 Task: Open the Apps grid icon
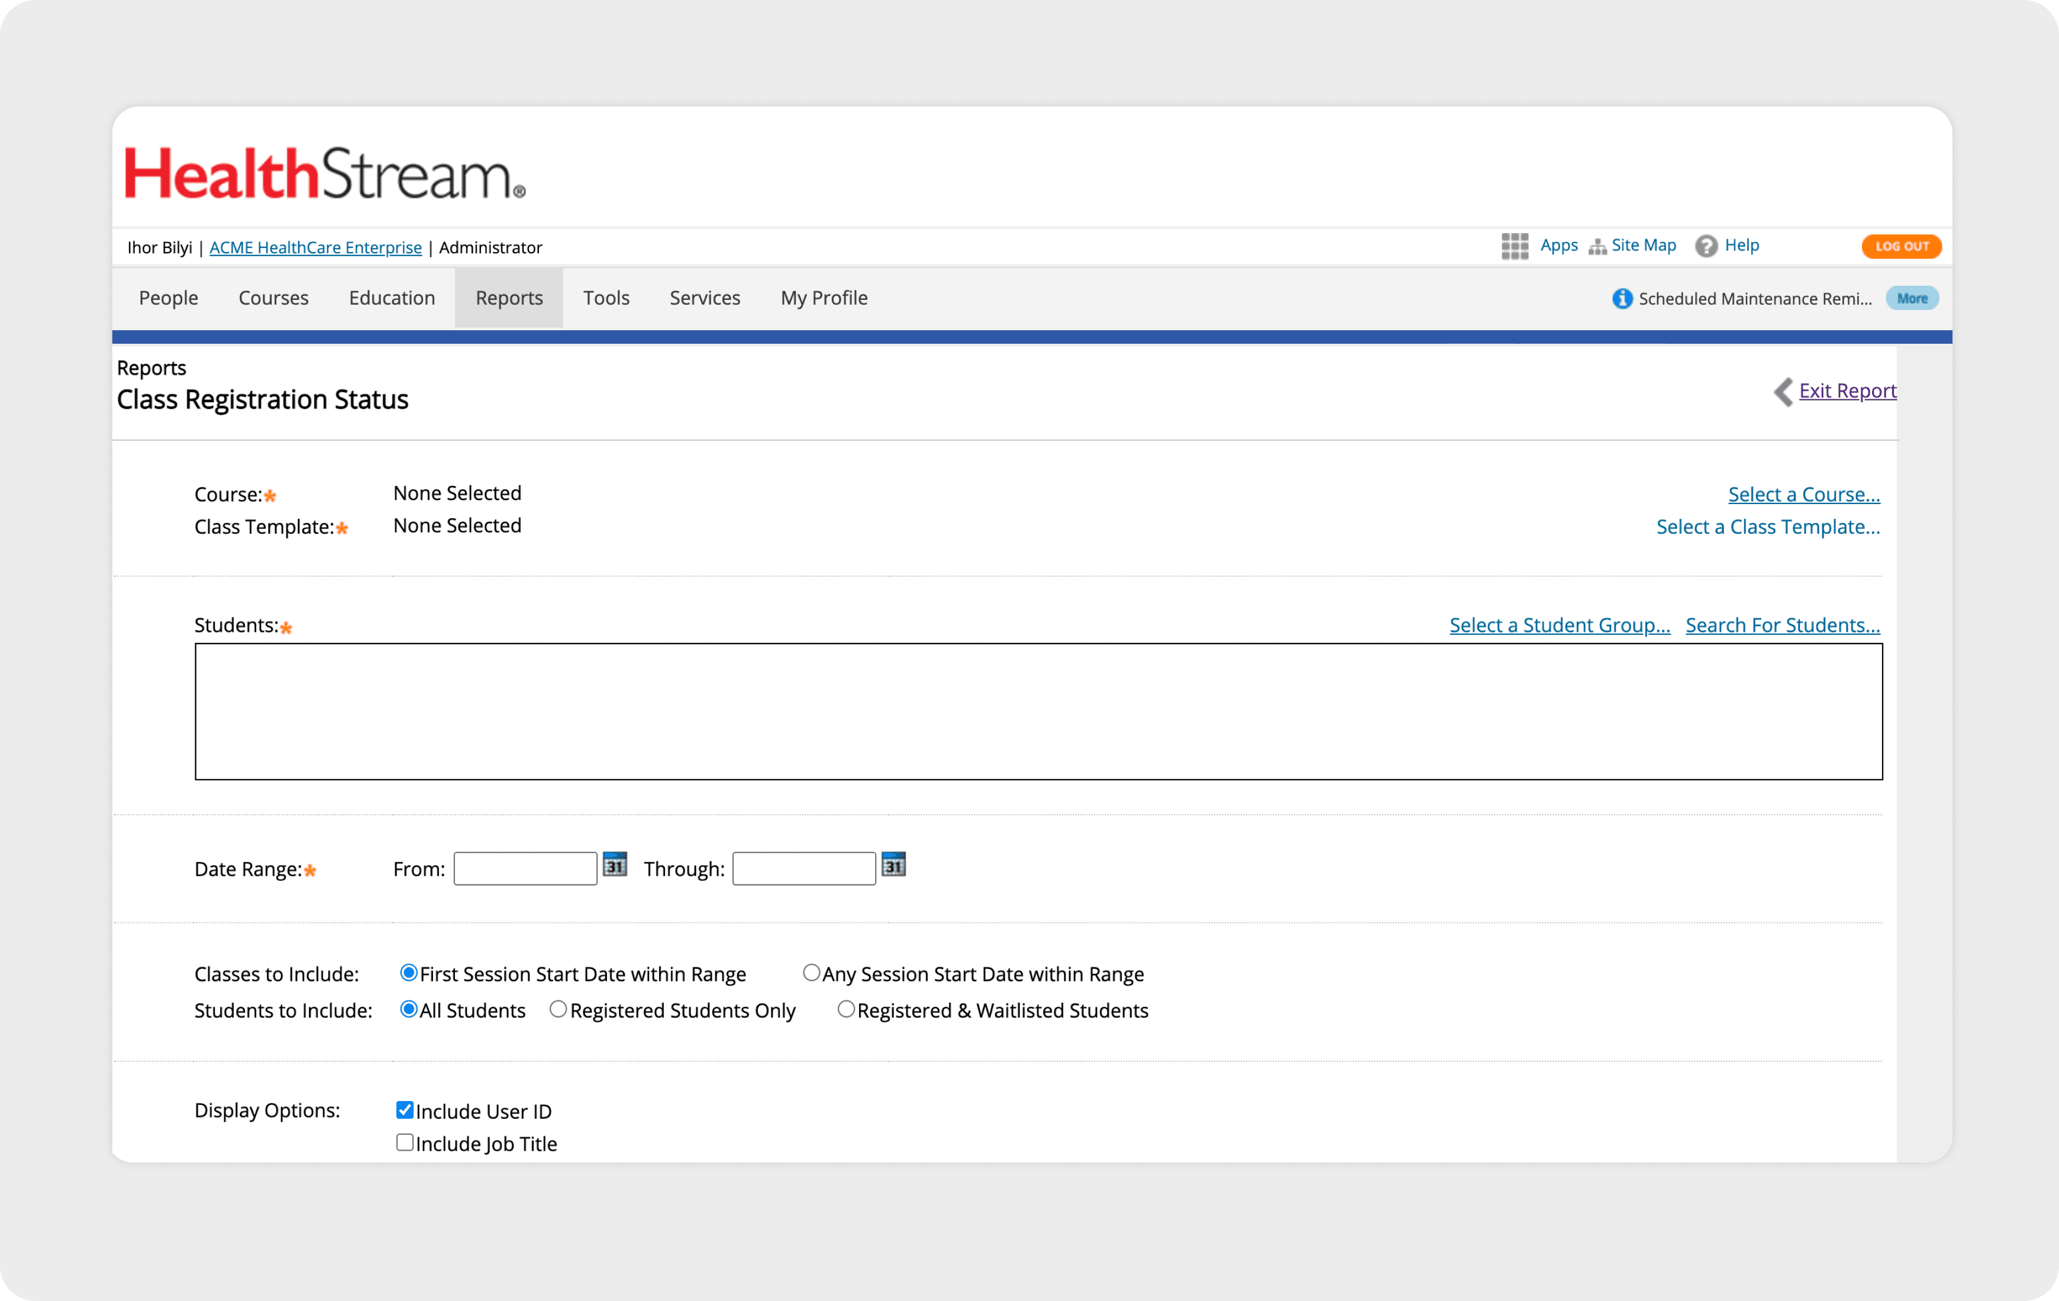[x=1514, y=246]
